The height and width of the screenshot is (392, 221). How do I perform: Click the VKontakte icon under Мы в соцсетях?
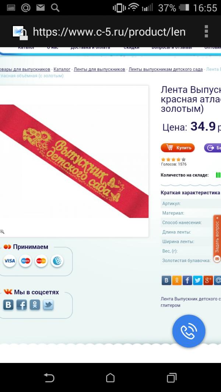[x=8, y=305]
